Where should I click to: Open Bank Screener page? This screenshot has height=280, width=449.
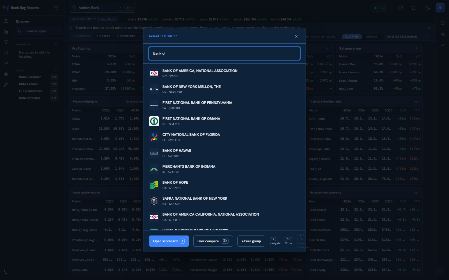tap(38, 77)
